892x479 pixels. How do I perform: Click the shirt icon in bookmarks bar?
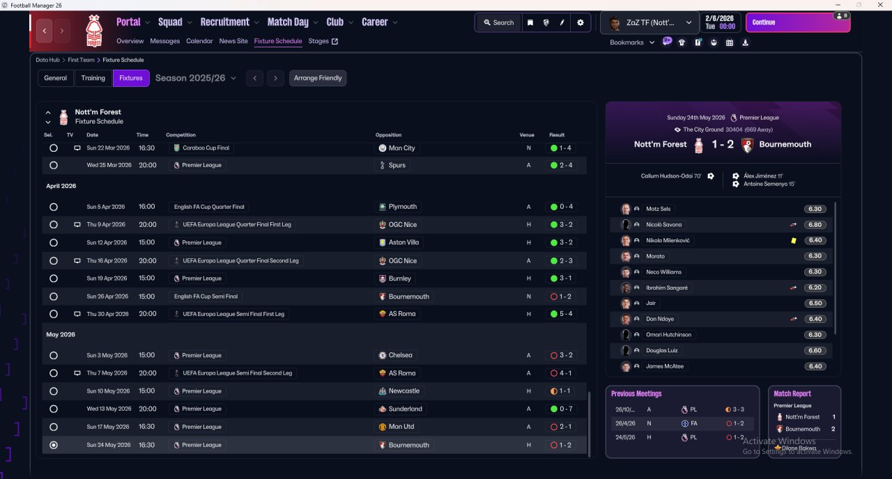click(x=682, y=42)
